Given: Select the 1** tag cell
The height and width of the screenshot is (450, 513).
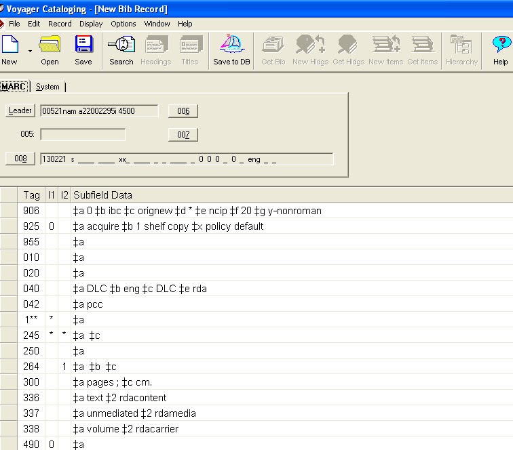Looking at the screenshot, I should point(31,320).
